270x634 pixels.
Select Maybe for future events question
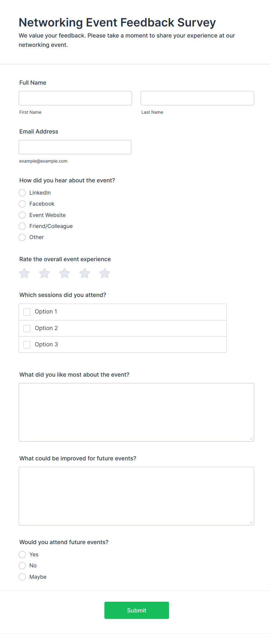pyautogui.click(x=22, y=576)
